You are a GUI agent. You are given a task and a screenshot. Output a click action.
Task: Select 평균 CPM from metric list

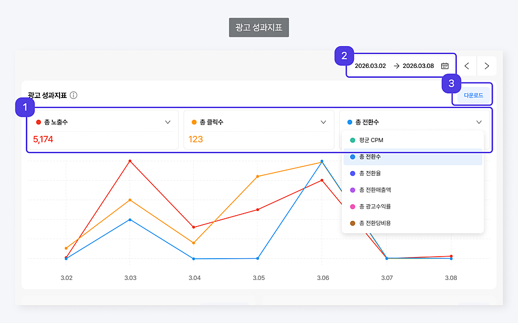[371, 140]
